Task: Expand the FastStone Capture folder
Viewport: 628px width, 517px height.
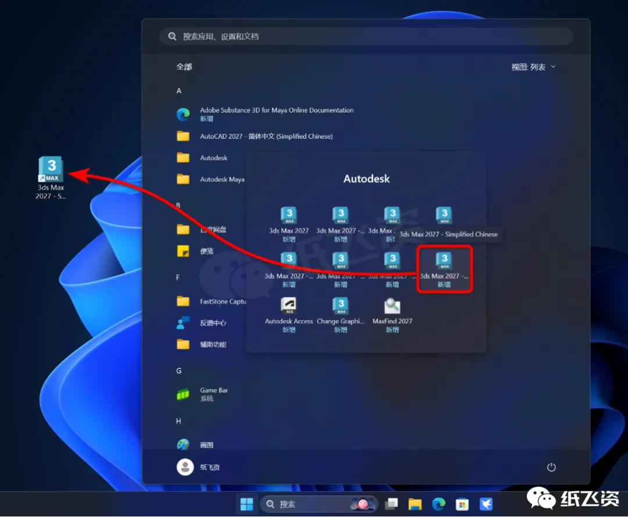Action: [211, 301]
